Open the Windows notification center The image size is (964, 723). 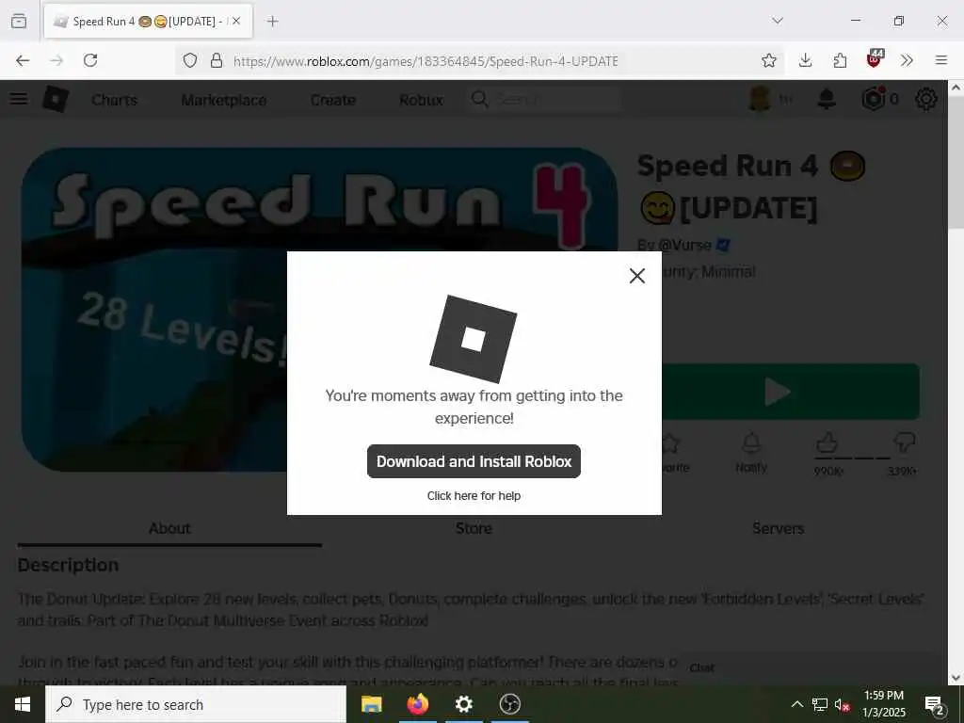click(x=935, y=704)
